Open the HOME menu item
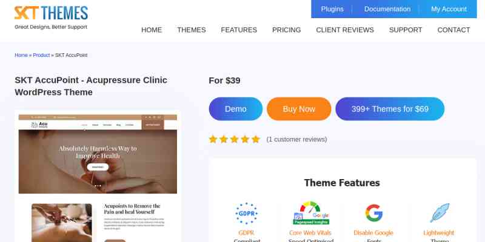The height and width of the screenshot is (242, 485). 152,30
